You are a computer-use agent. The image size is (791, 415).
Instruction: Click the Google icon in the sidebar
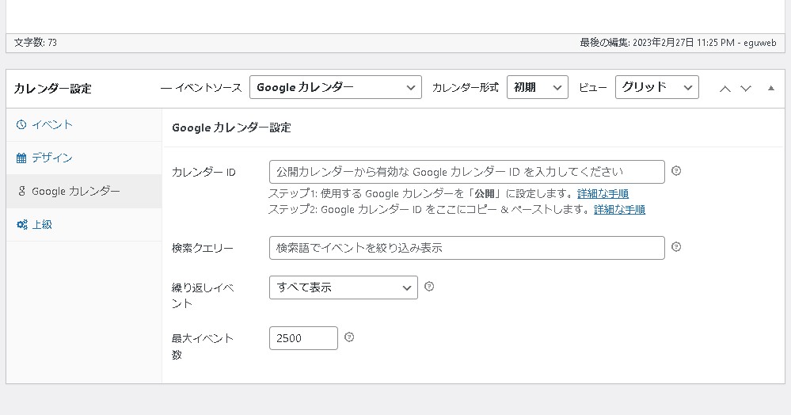[21, 192]
